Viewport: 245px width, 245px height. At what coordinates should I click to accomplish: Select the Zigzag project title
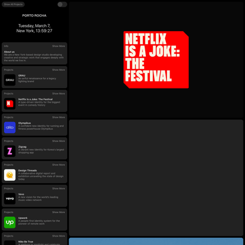click(22, 147)
